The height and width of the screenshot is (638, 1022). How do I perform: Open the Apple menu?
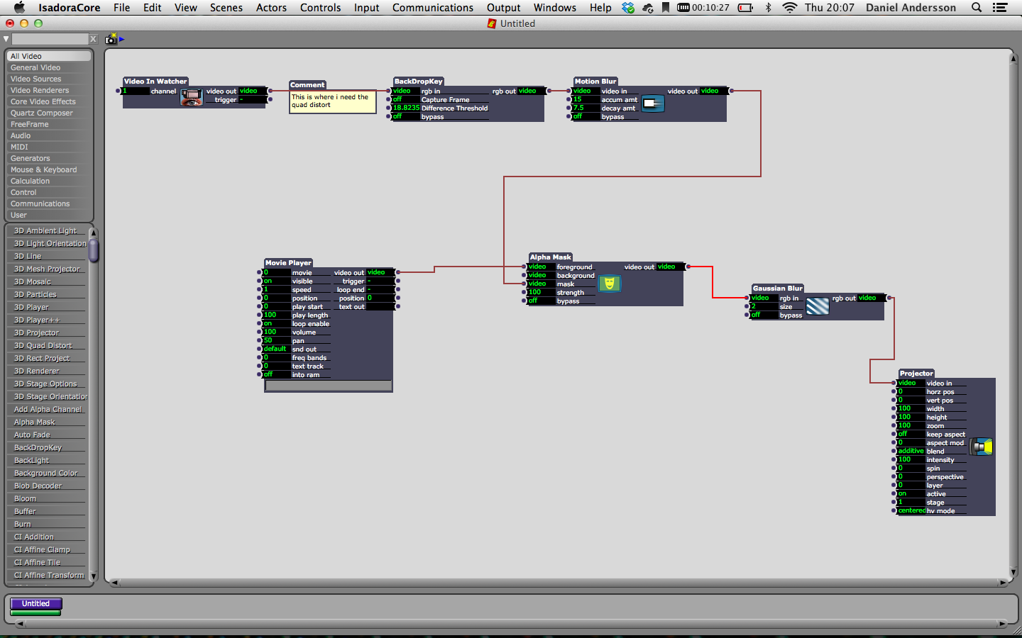click(x=19, y=8)
